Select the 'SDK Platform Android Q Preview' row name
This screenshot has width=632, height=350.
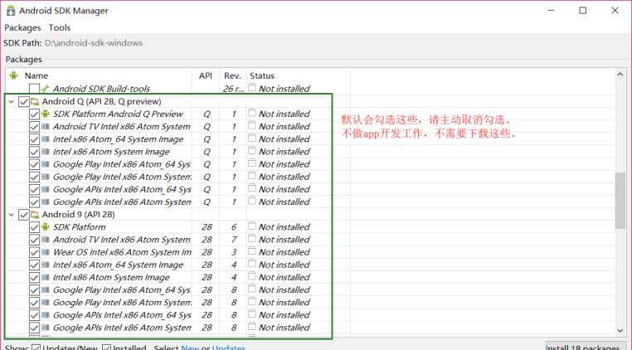(x=118, y=114)
